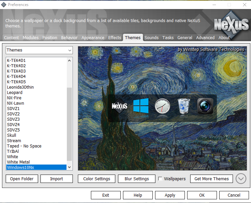
Task: Click the theme list scroll down arrow
Action: pyautogui.click(x=70, y=167)
